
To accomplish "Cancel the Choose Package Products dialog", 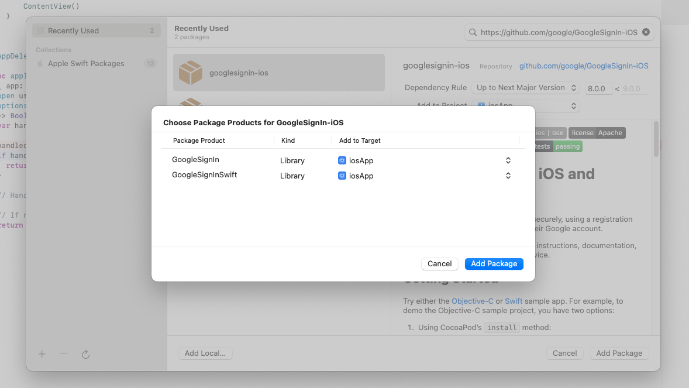I will pyautogui.click(x=439, y=263).
